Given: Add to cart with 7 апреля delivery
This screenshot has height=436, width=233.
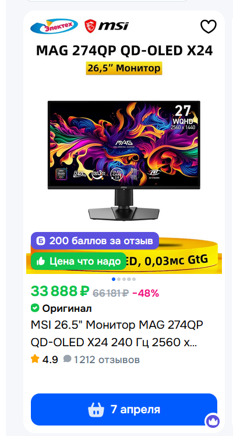Looking at the screenshot, I should pos(124,409).
